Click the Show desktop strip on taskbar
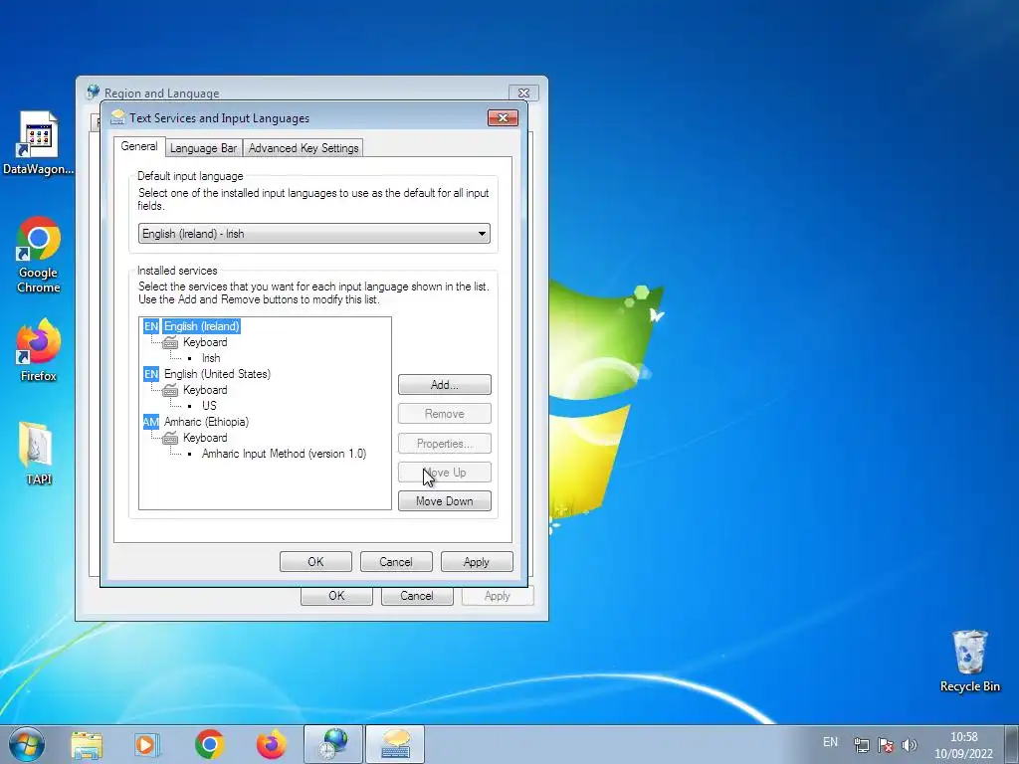Screen dimensions: 1019x764 (x=1012, y=744)
